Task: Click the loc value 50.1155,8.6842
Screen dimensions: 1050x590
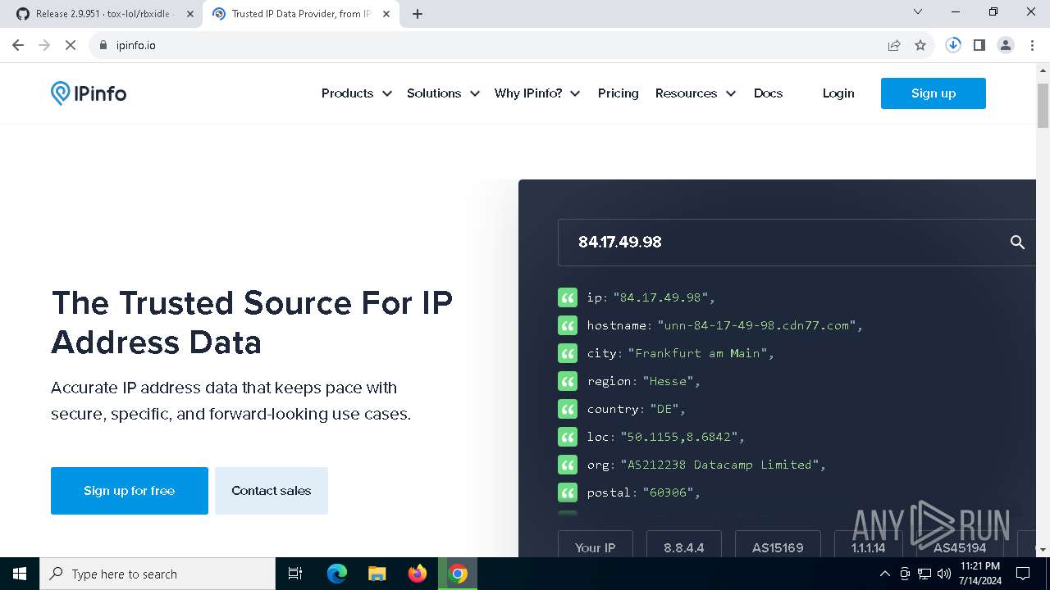Action: pos(679,437)
